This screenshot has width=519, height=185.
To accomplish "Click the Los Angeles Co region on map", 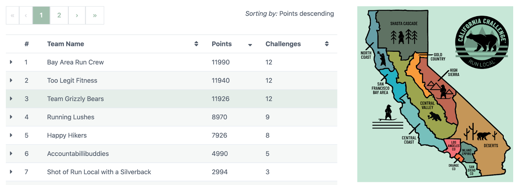I will (453, 146).
